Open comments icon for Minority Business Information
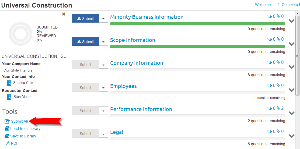 click(x=270, y=16)
